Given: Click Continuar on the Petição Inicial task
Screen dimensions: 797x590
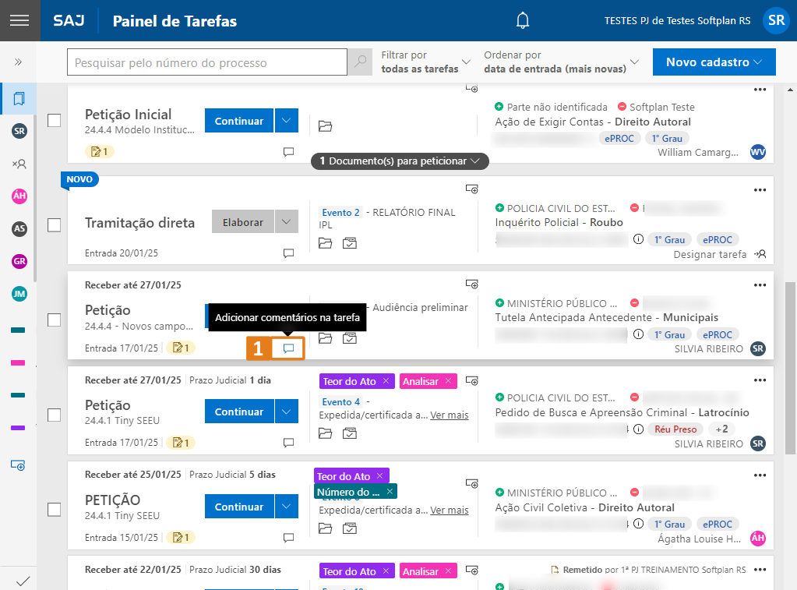Looking at the screenshot, I should 239,121.
